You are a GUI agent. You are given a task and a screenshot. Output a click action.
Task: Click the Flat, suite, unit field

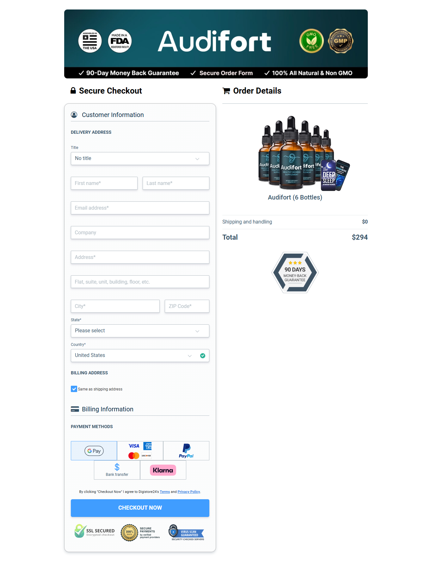(x=140, y=282)
